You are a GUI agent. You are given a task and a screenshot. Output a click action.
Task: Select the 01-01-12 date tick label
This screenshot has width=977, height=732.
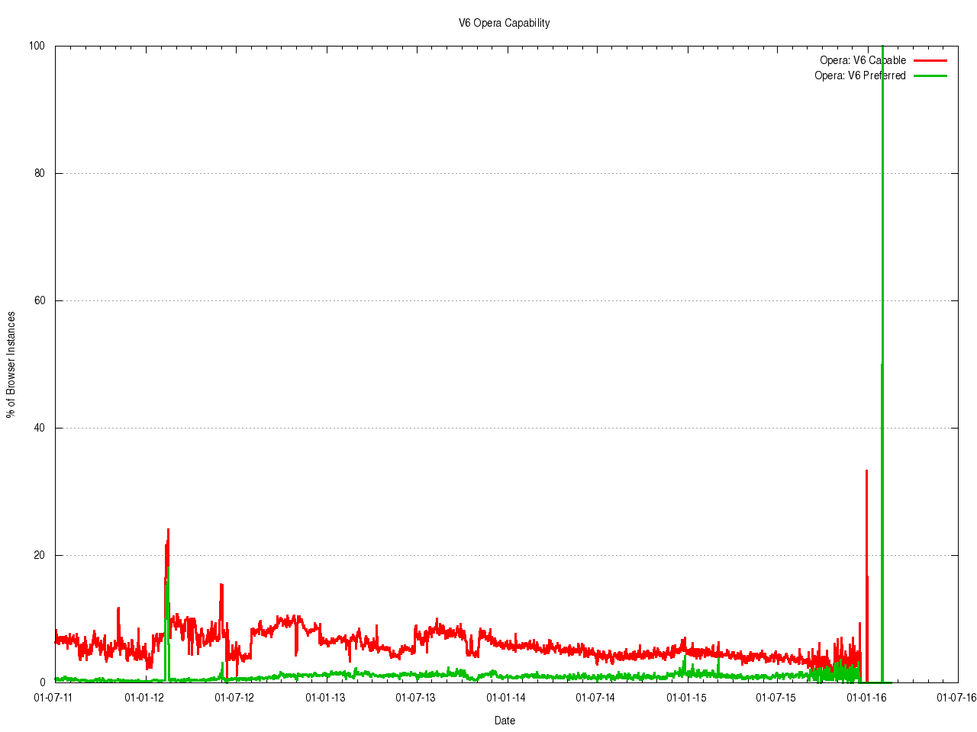tap(144, 697)
